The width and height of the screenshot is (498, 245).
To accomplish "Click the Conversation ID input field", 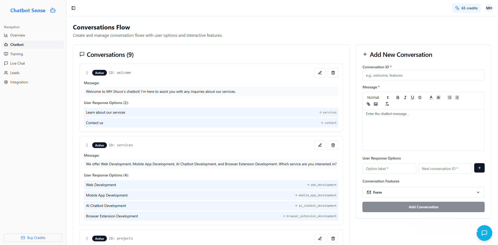I will point(423,75).
